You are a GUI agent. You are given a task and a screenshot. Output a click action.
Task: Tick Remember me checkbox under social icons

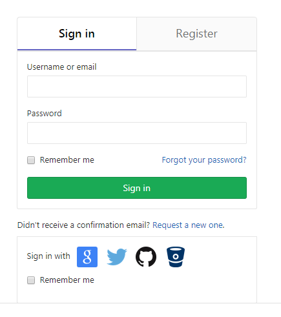[31, 280]
